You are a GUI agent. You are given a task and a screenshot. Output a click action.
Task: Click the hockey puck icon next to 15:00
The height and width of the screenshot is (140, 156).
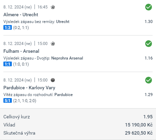click(x=53, y=80)
